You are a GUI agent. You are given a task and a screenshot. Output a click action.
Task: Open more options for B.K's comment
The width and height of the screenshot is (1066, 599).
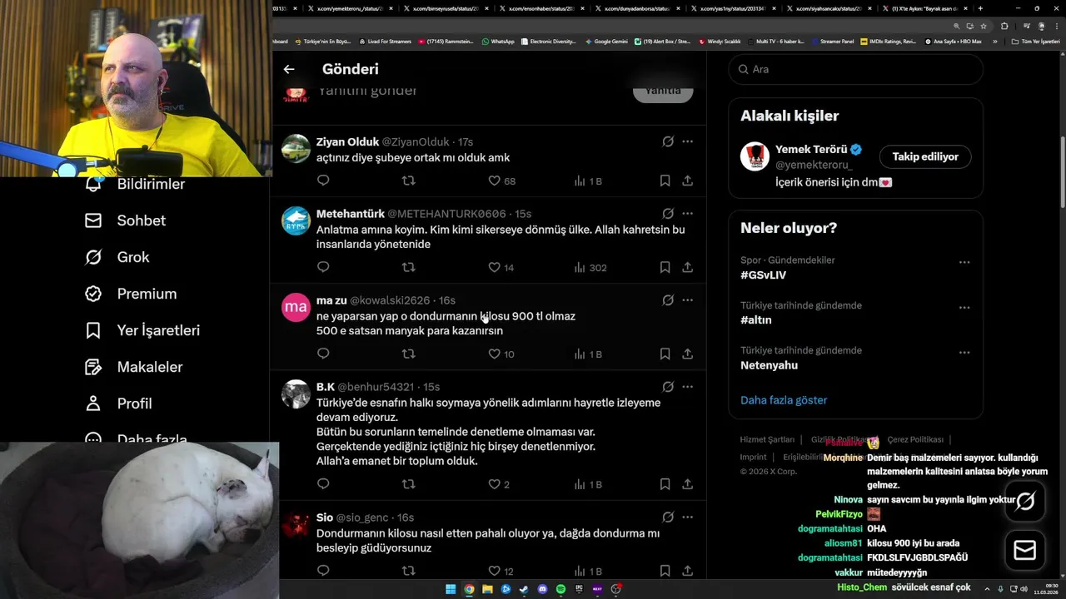(687, 387)
